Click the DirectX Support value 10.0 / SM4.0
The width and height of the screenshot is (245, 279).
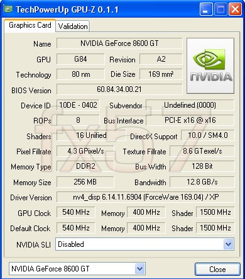(208, 135)
